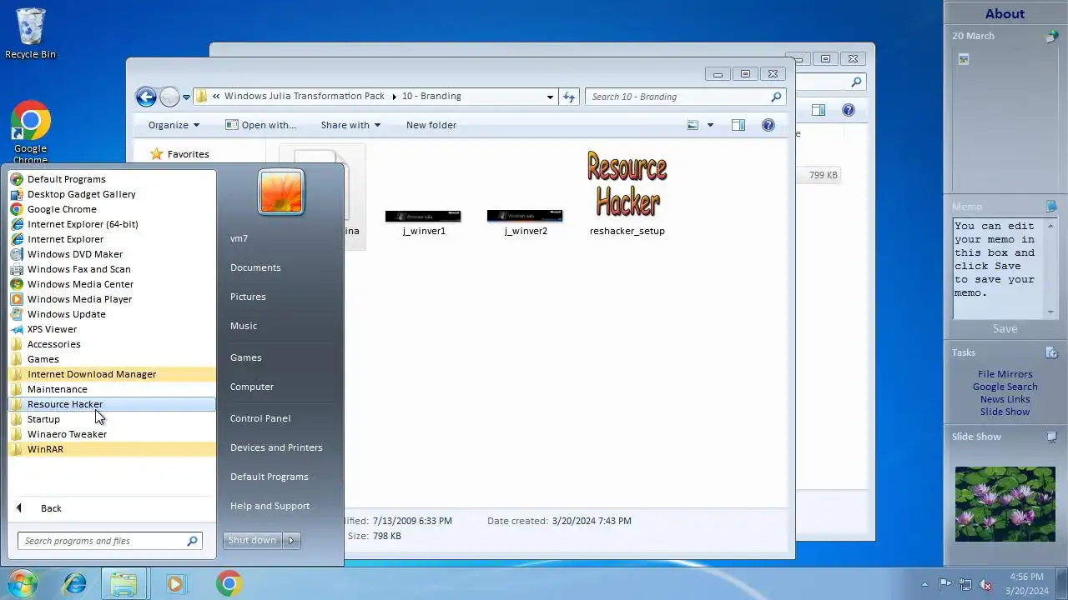Open Computer from Start menu

[x=252, y=387]
